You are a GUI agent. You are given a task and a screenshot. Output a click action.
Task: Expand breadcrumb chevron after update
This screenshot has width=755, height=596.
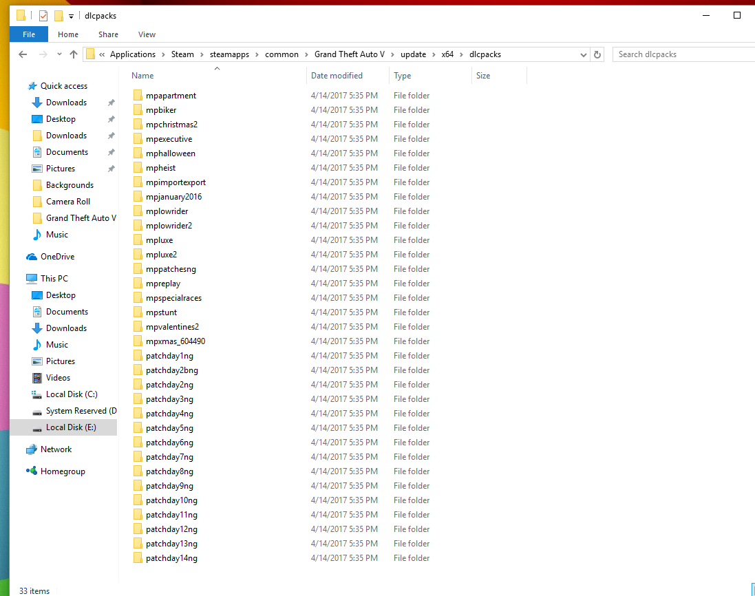[x=434, y=54]
